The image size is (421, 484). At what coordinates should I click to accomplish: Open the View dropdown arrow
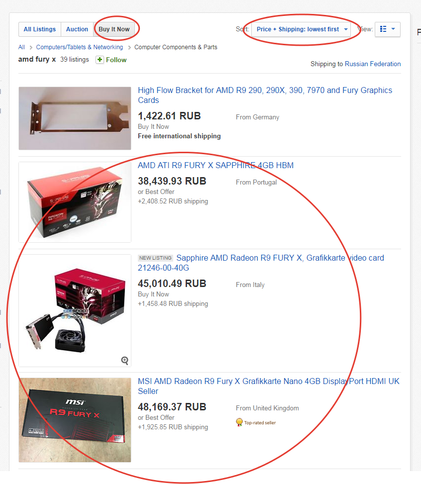click(x=393, y=29)
